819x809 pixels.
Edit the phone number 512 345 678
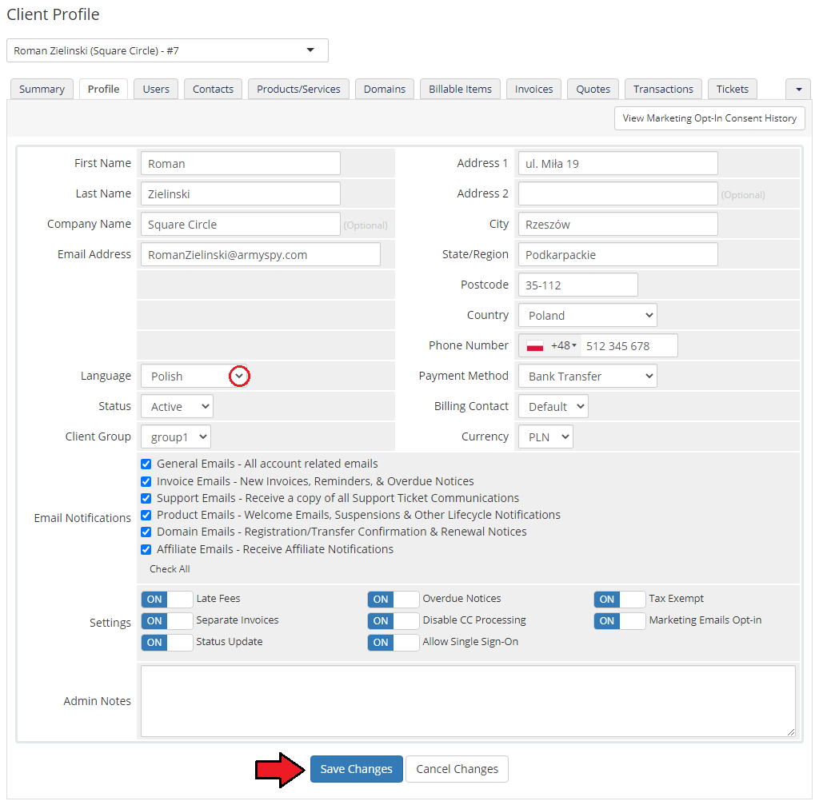pyautogui.click(x=629, y=345)
